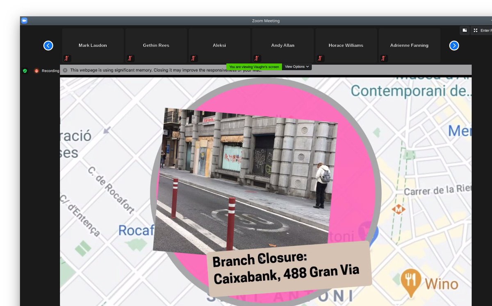Select Mark Laudon's participant tile
The height and width of the screenshot is (306, 492).
93,46
